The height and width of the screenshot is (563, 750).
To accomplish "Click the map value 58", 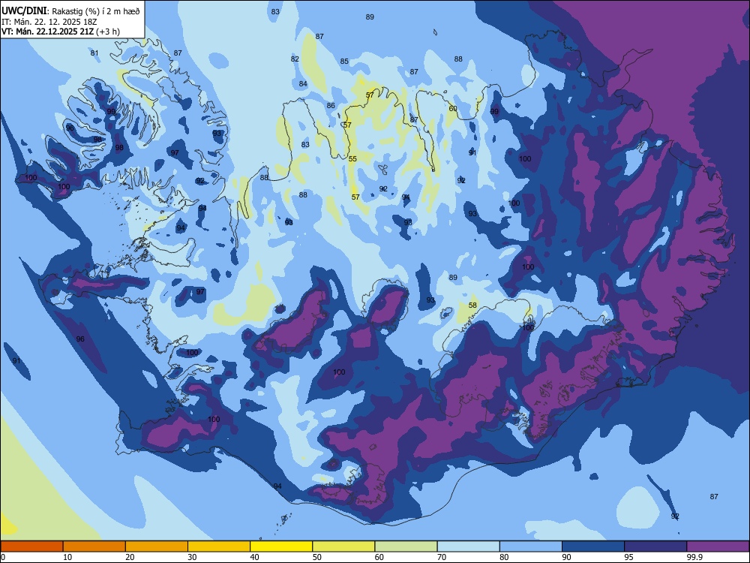I will tap(472, 306).
